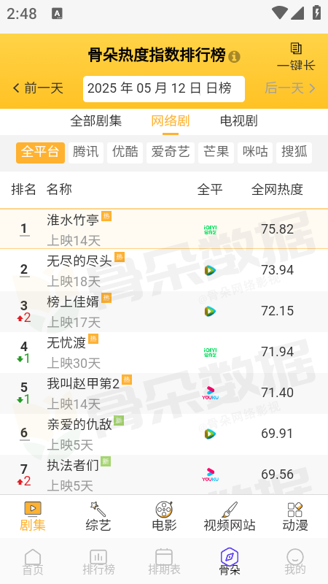Open the 动漫 category icon
The height and width of the screenshot is (584, 328).
[295, 509]
